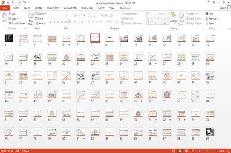
Task: Click the Save icon in the quick access toolbar
Action: pos(8,3)
